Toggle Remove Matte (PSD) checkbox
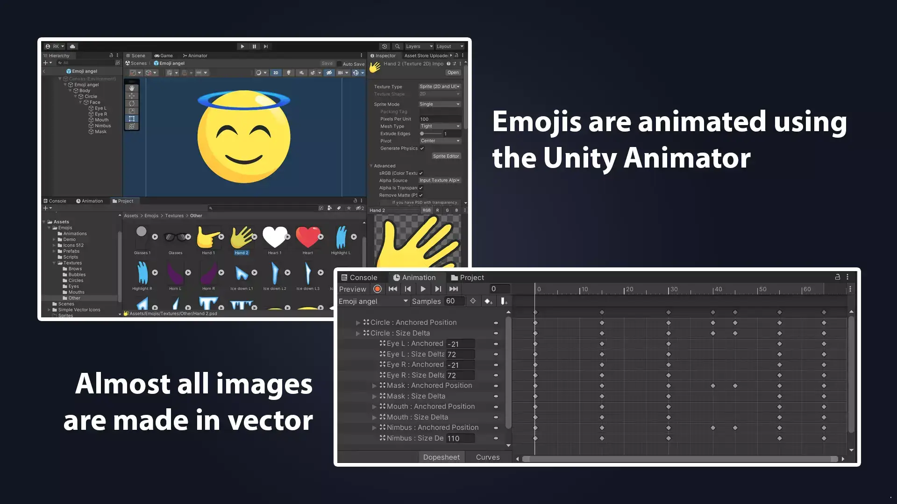The width and height of the screenshot is (897, 504). tap(421, 196)
